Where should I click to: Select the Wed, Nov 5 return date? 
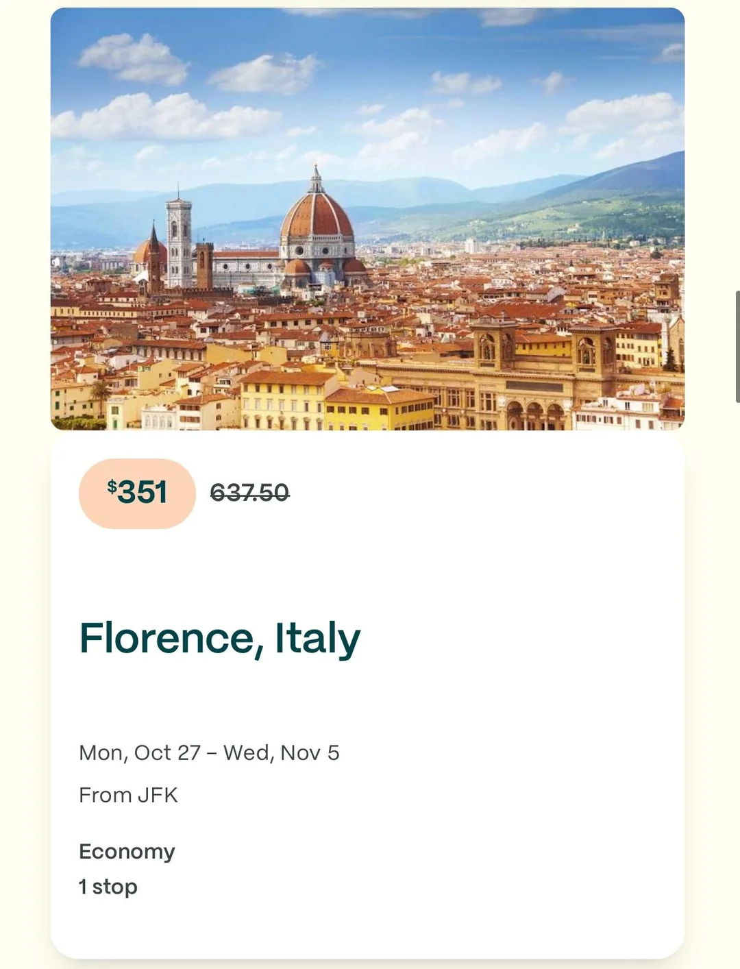(x=282, y=752)
